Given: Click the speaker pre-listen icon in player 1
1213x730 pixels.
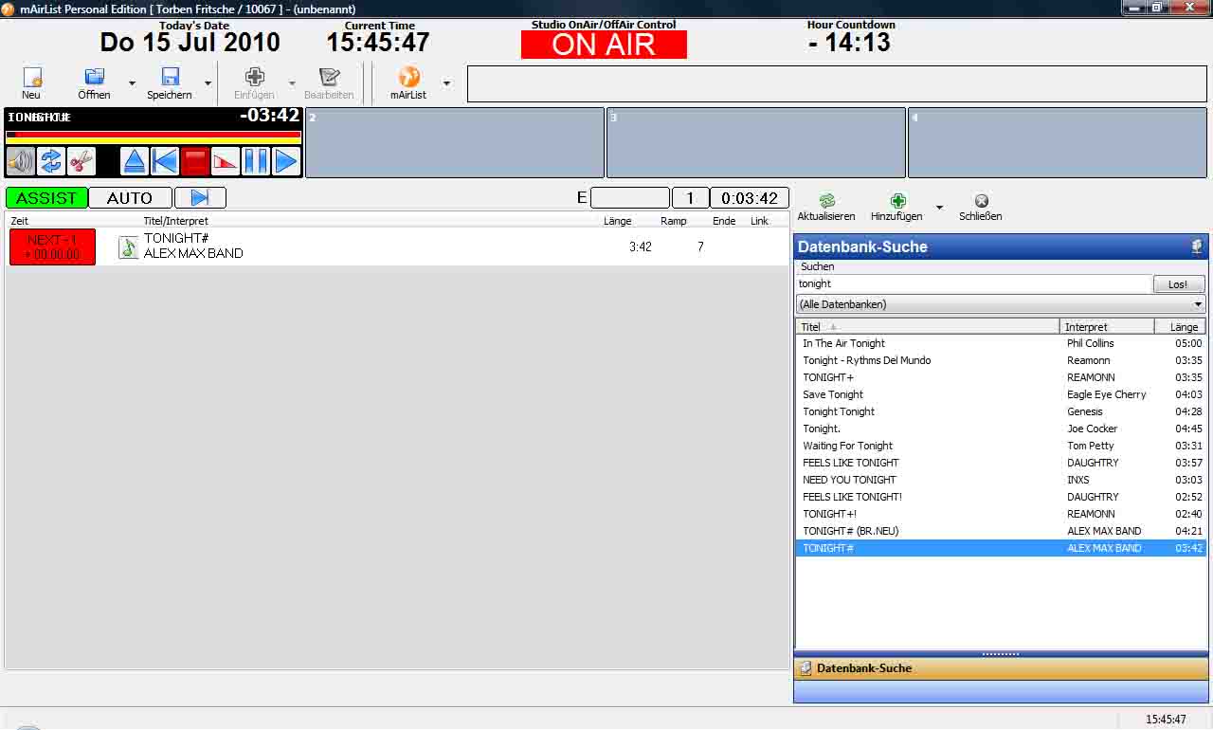Looking at the screenshot, I should (x=21, y=161).
